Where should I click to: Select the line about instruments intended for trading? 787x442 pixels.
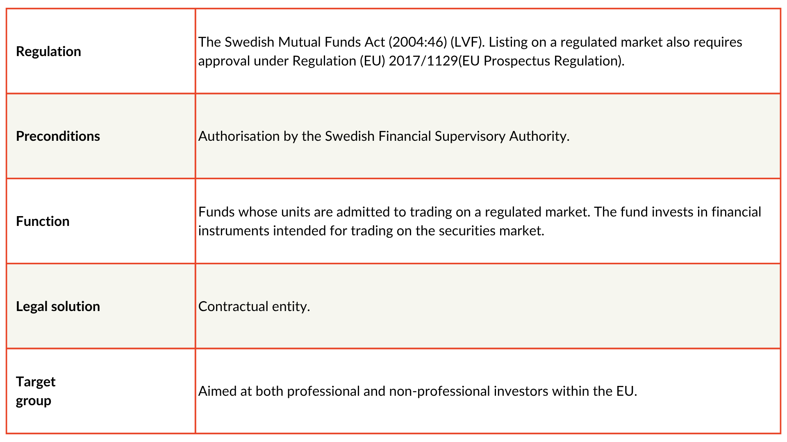(x=371, y=231)
